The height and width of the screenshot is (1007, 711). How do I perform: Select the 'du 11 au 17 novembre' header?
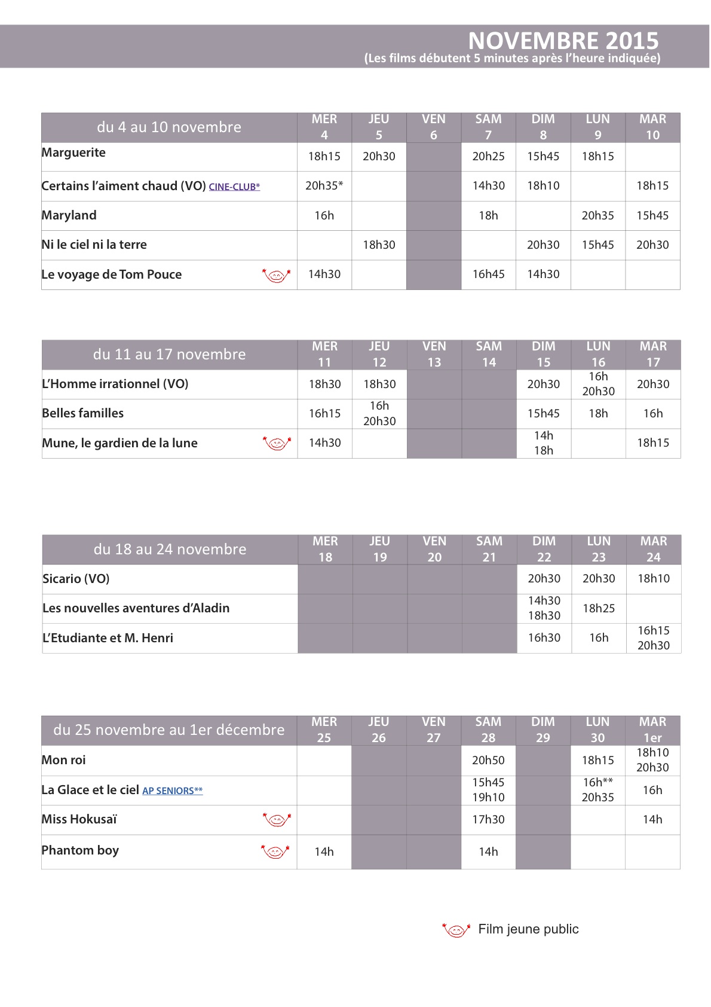(x=170, y=355)
